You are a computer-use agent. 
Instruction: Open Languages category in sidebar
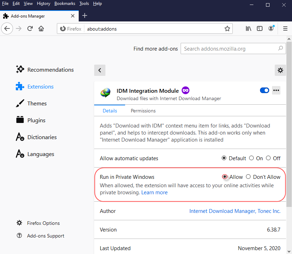35,154
